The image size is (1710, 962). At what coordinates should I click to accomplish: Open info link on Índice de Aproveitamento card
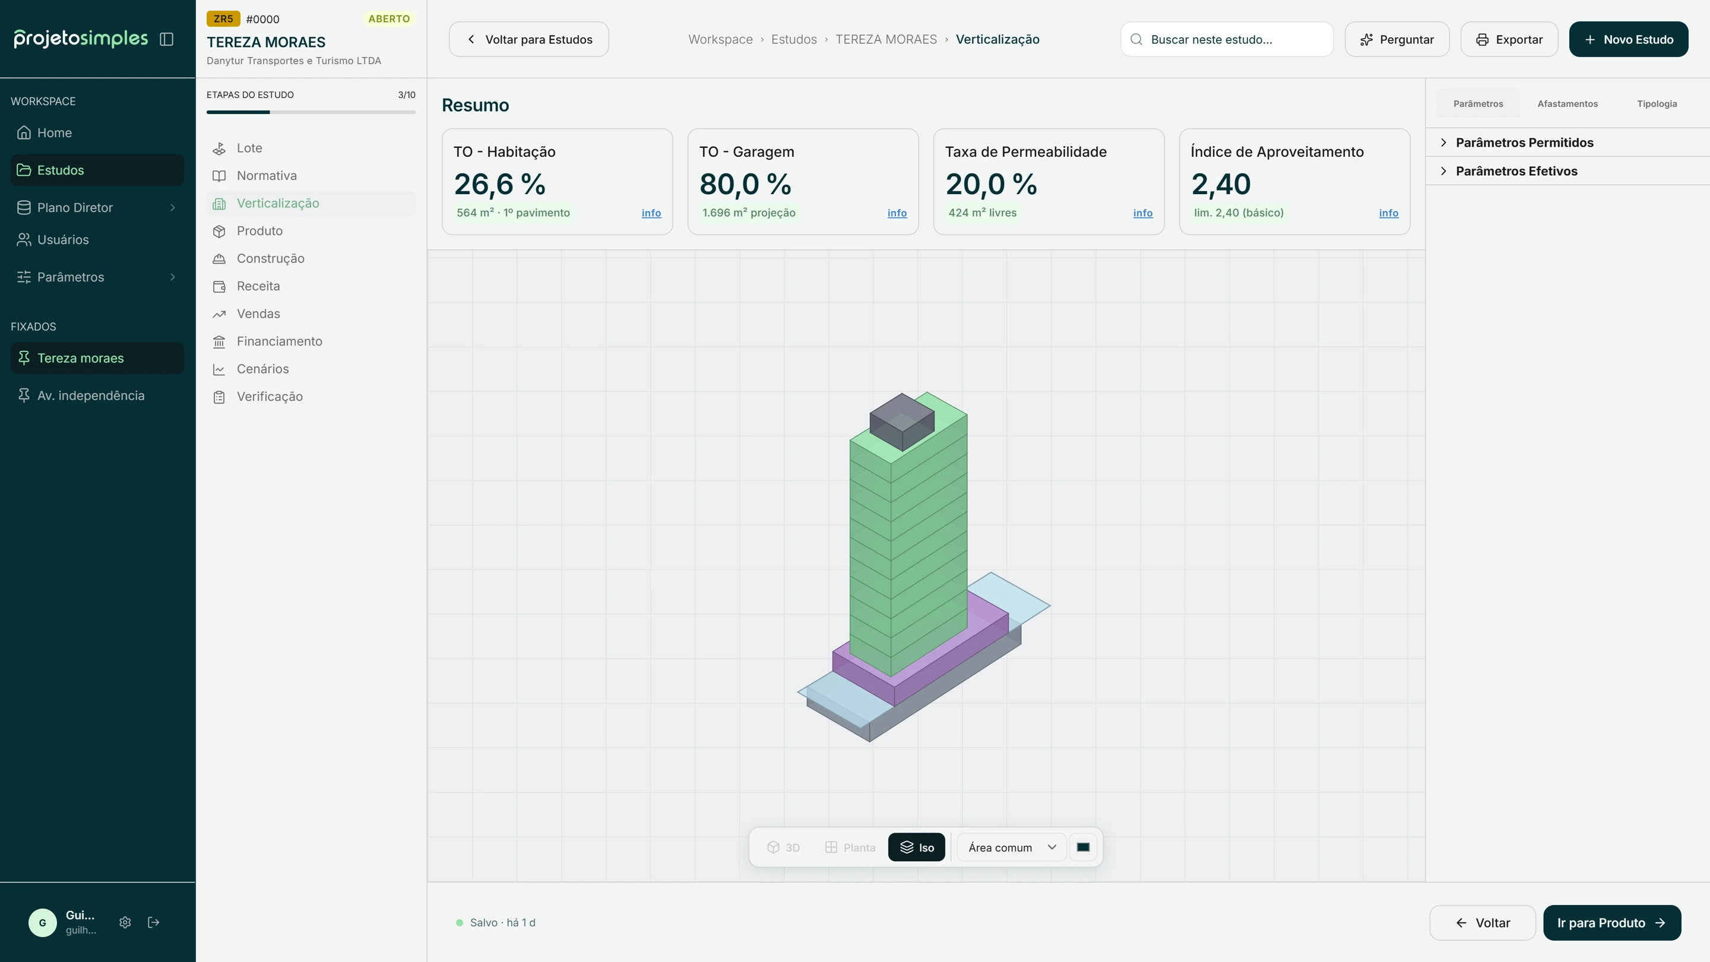tap(1388, 213)
